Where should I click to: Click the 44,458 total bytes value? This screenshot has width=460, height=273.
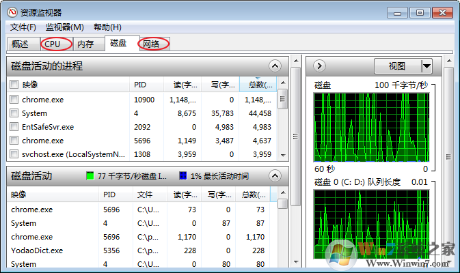(260, 113)
